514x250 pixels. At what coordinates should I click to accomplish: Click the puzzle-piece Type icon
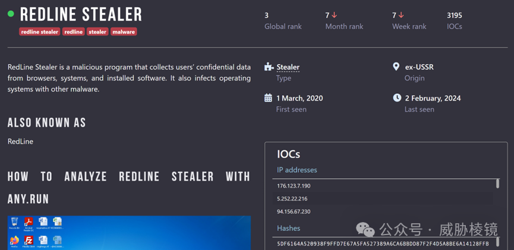coord(269,67)
